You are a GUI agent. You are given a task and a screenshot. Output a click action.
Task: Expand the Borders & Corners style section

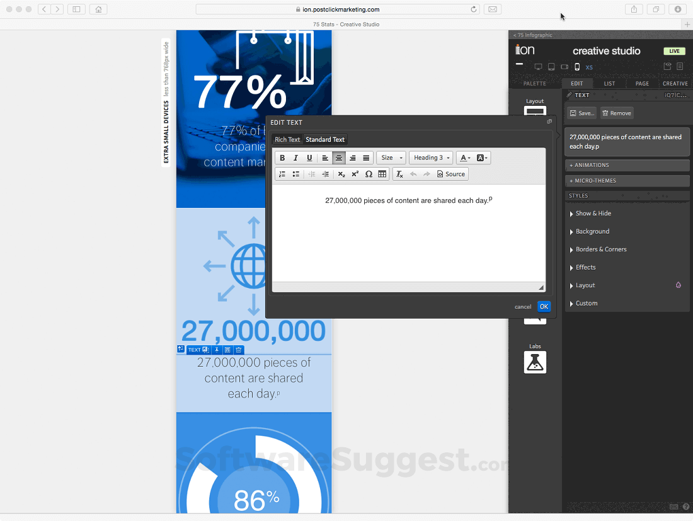(x=600, y=249)
